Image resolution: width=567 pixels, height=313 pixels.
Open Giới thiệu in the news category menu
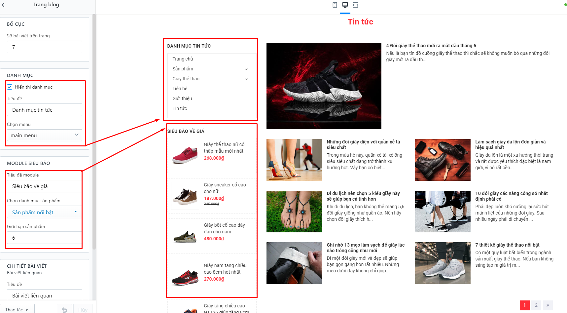click(182, 98)
